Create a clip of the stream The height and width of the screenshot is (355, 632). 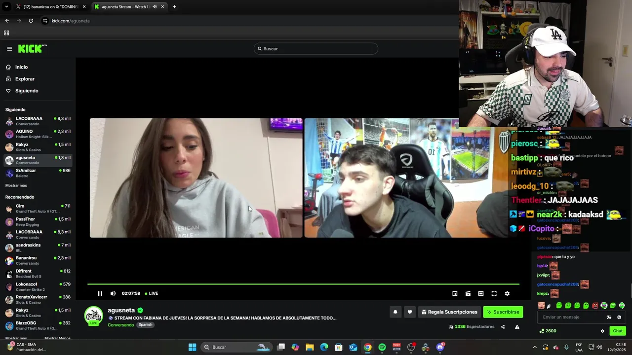point(468,293)
